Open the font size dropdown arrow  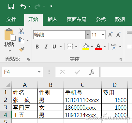pos(103,35)
